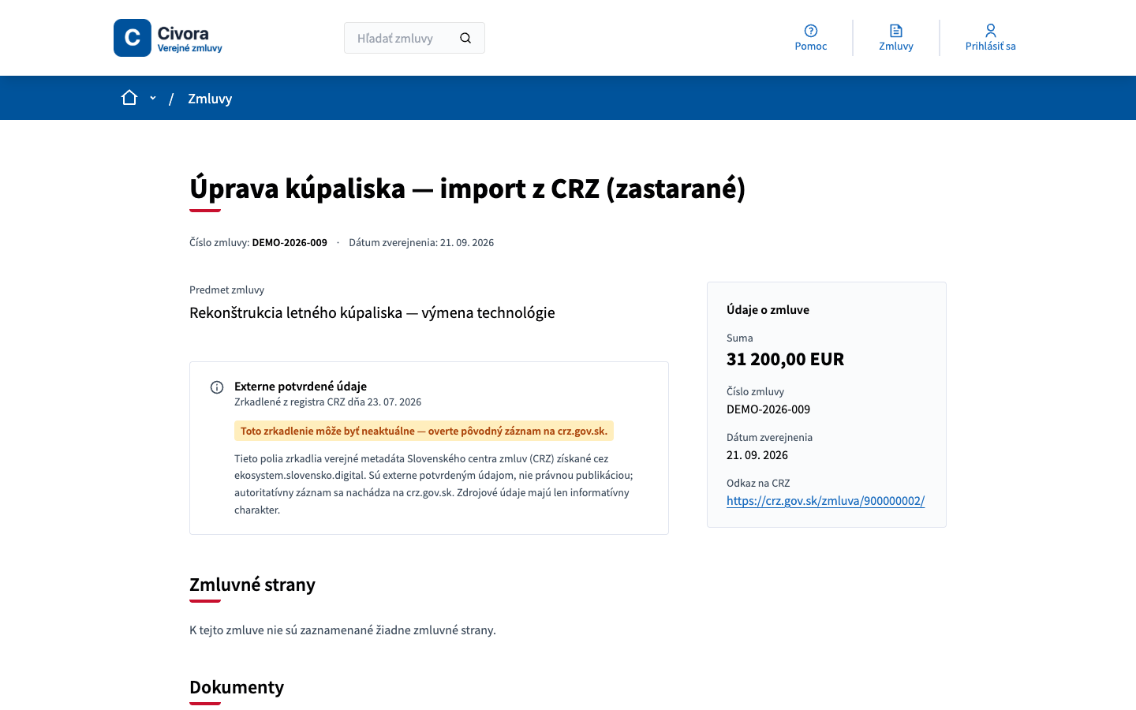The image size is (1136, 710).
Task: Click the Rekonštrukcia letného kúpaliska subject text
Action: pos(372,312)
